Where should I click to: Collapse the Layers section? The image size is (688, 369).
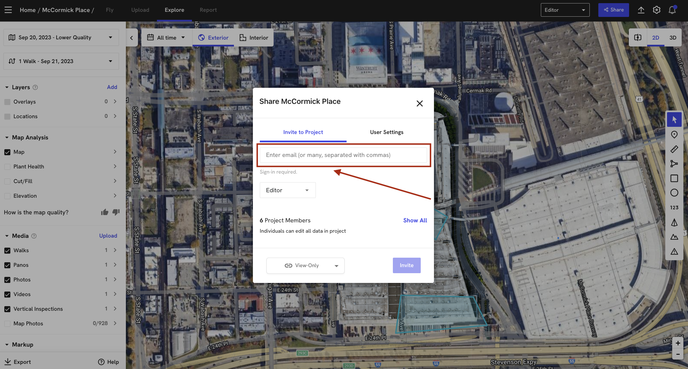point(7,87)
